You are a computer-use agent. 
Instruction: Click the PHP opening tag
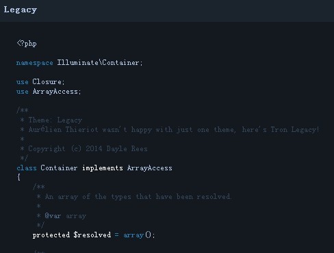[x=27, y=43]
